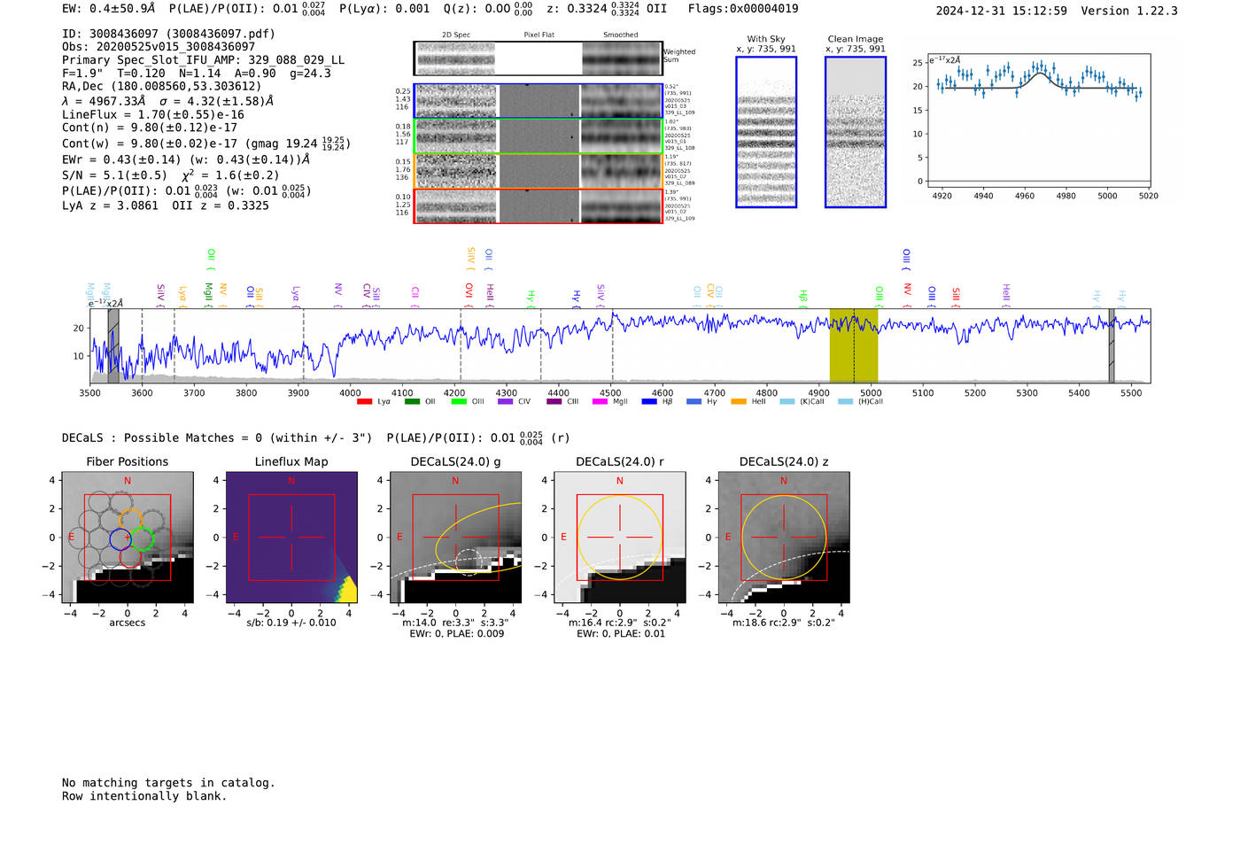The height and width of the screenshot is (844, 1240).
Task: Open the Clean Image cutout
Action: 856,132
